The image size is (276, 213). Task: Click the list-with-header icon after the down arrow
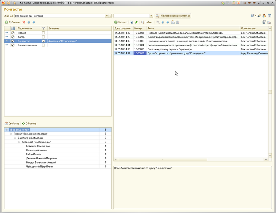click(173, 22)
